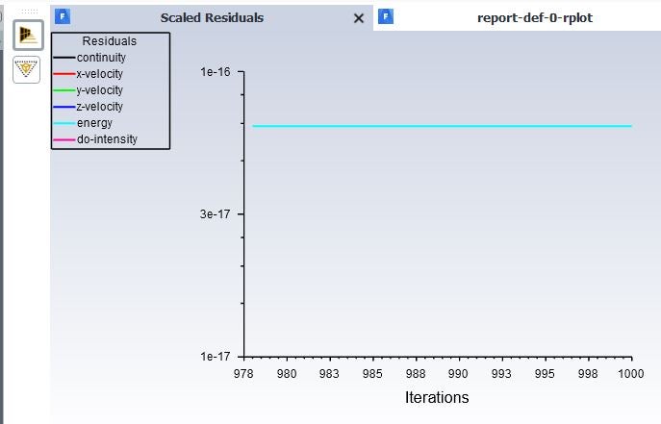Click the black continuity legend line
Viewport: 661px width, 424px height.
click(x=64, y=58)
